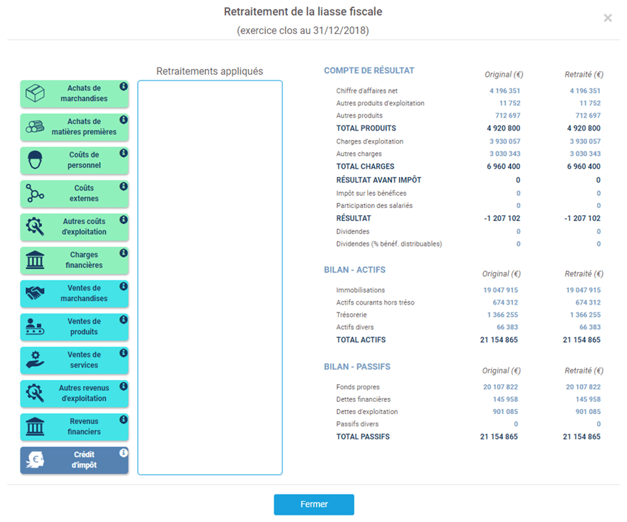The height and width of the screenshot is (522, 627).
Task: Open info icon for Achats de matières premières
Action: click(x=123, y=120)
